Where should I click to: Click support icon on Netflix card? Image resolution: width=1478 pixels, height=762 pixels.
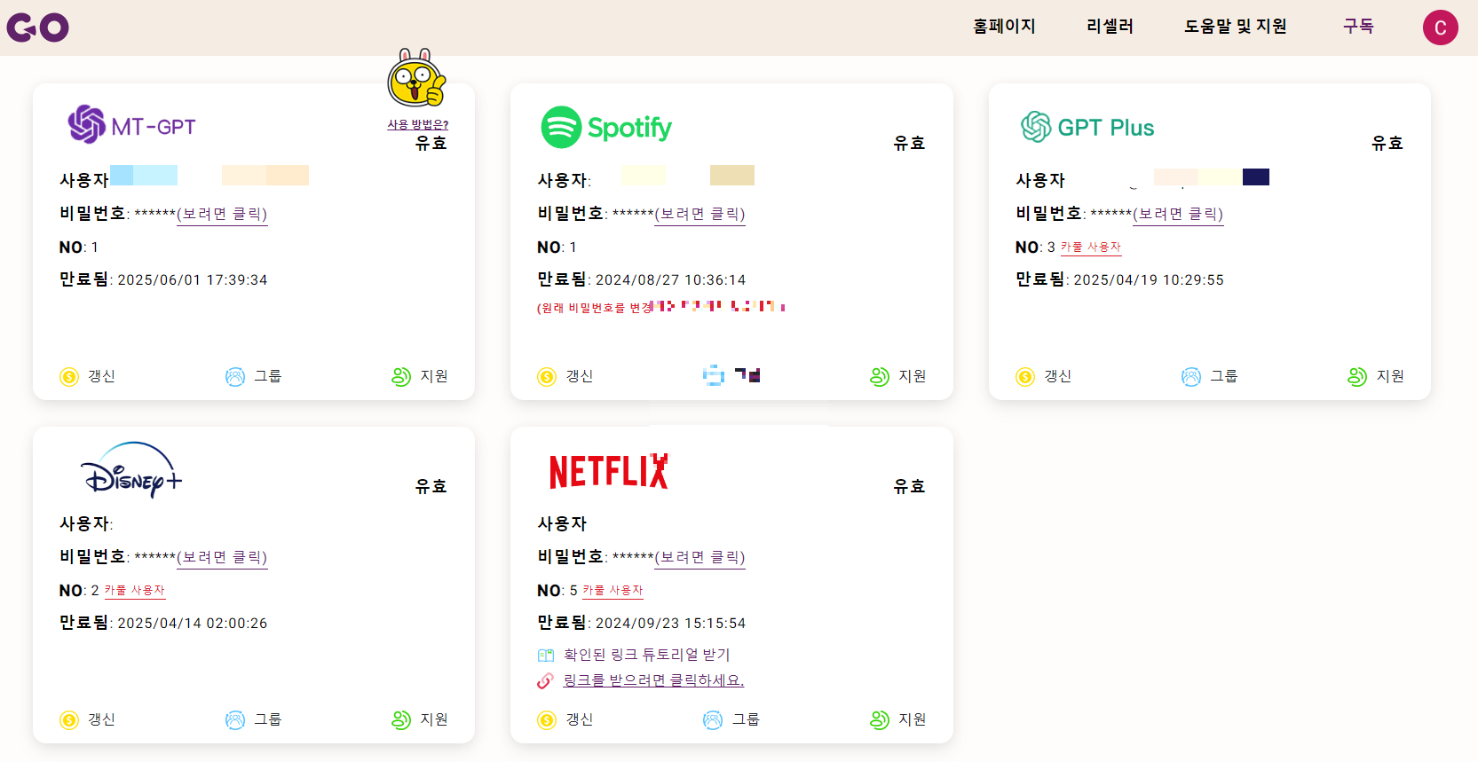coord(880,720)
